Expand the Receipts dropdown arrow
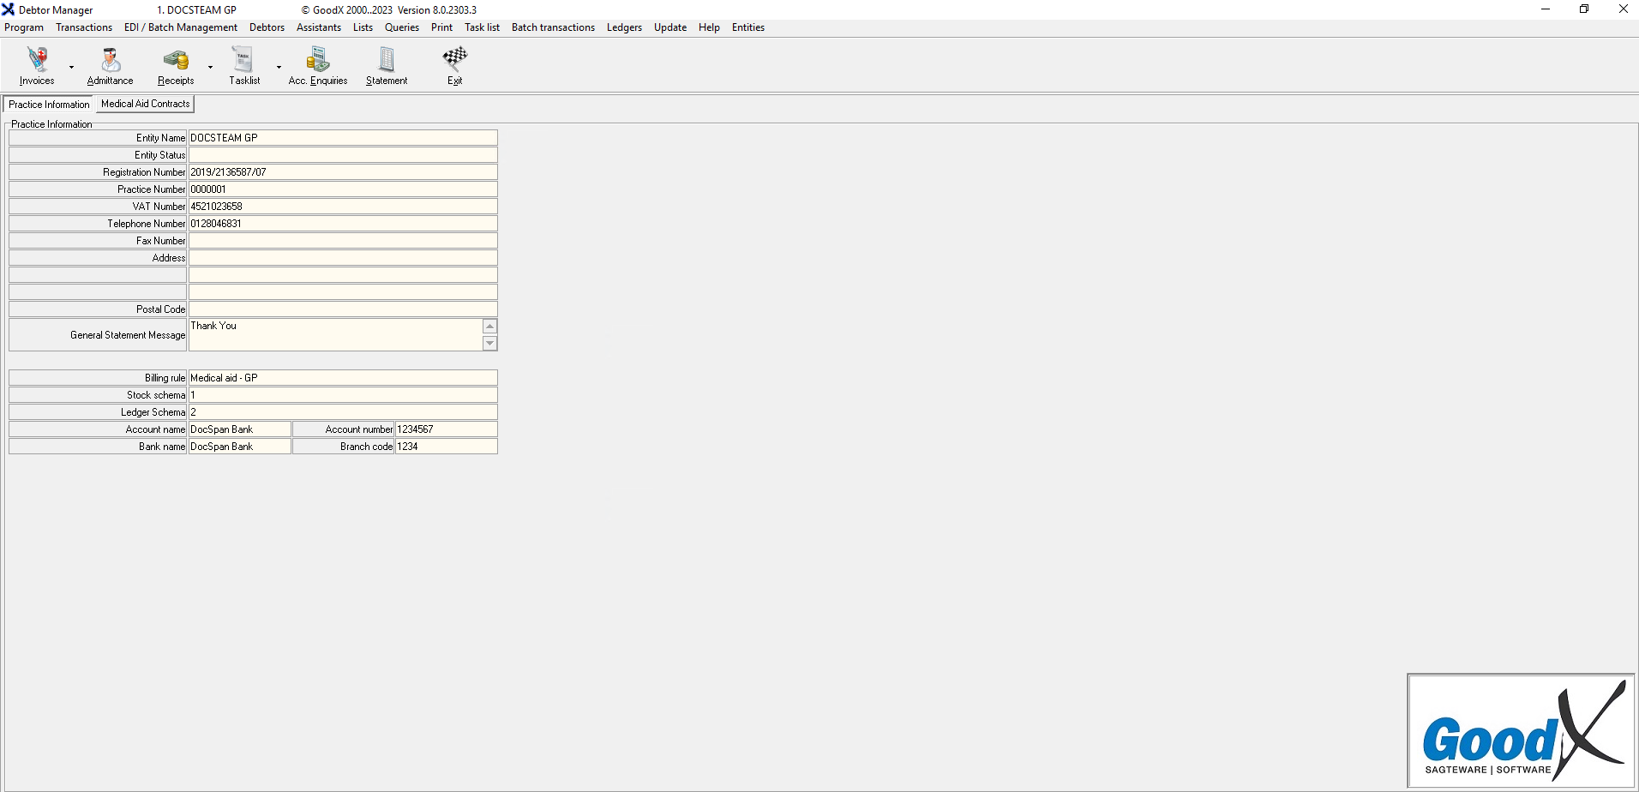This screenshot has height=792, width=1639. click(x=210, y=67)
